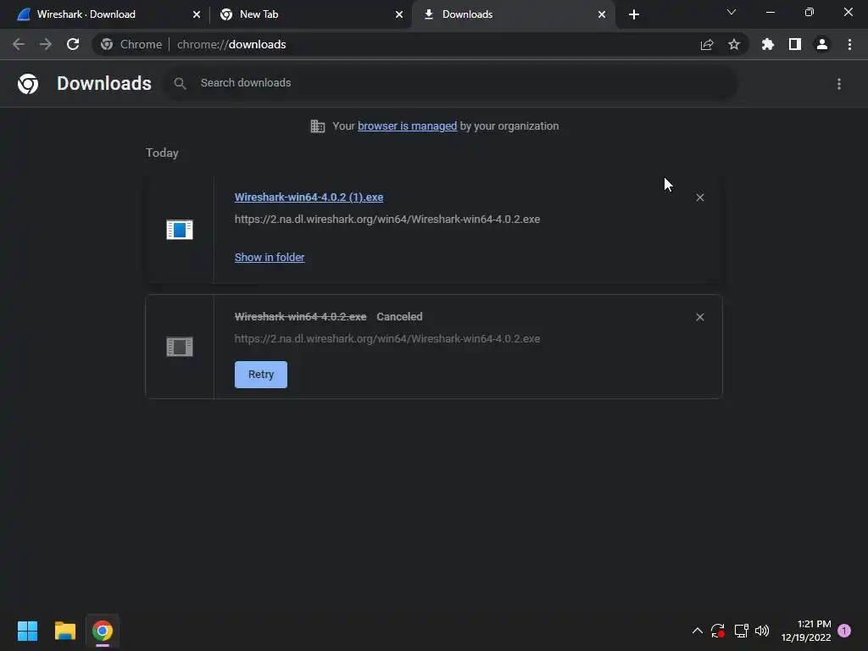868x651 pixels.
Task: Click the browser forward arrow
Action: coord(46,44)
